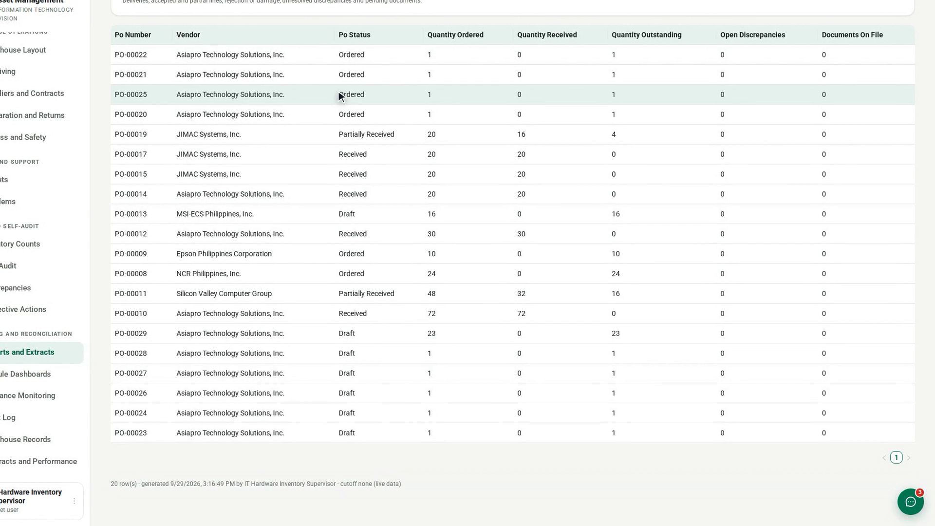Click PO-00012 cell
Image resolution: width=935 pixels, height=526 pixels.
[131, 234]
